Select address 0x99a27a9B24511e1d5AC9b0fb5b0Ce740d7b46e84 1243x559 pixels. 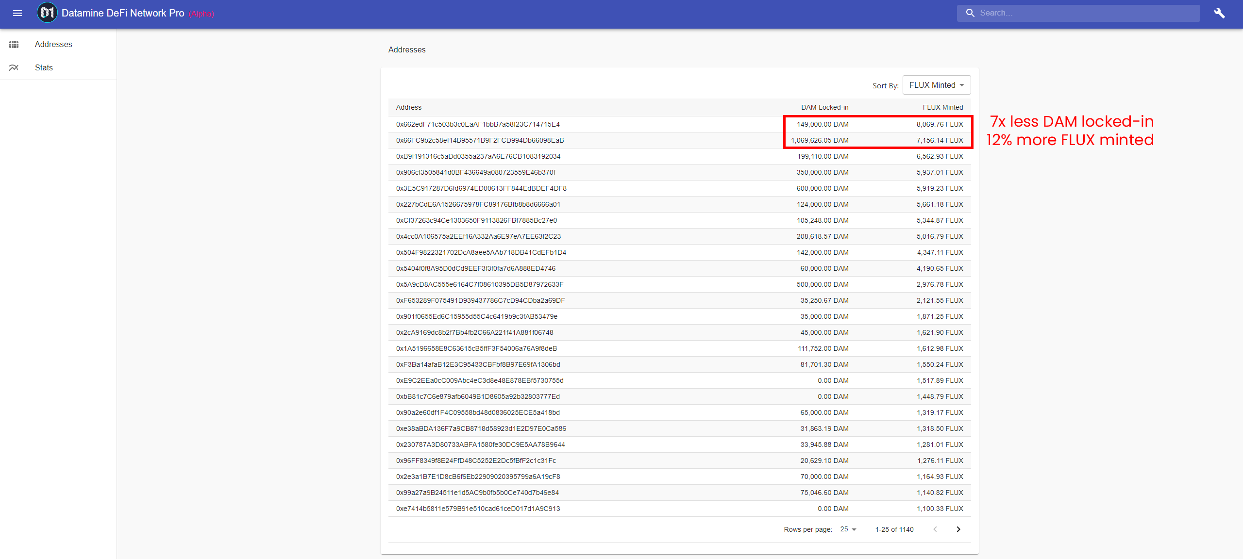[x=477, y=493]
